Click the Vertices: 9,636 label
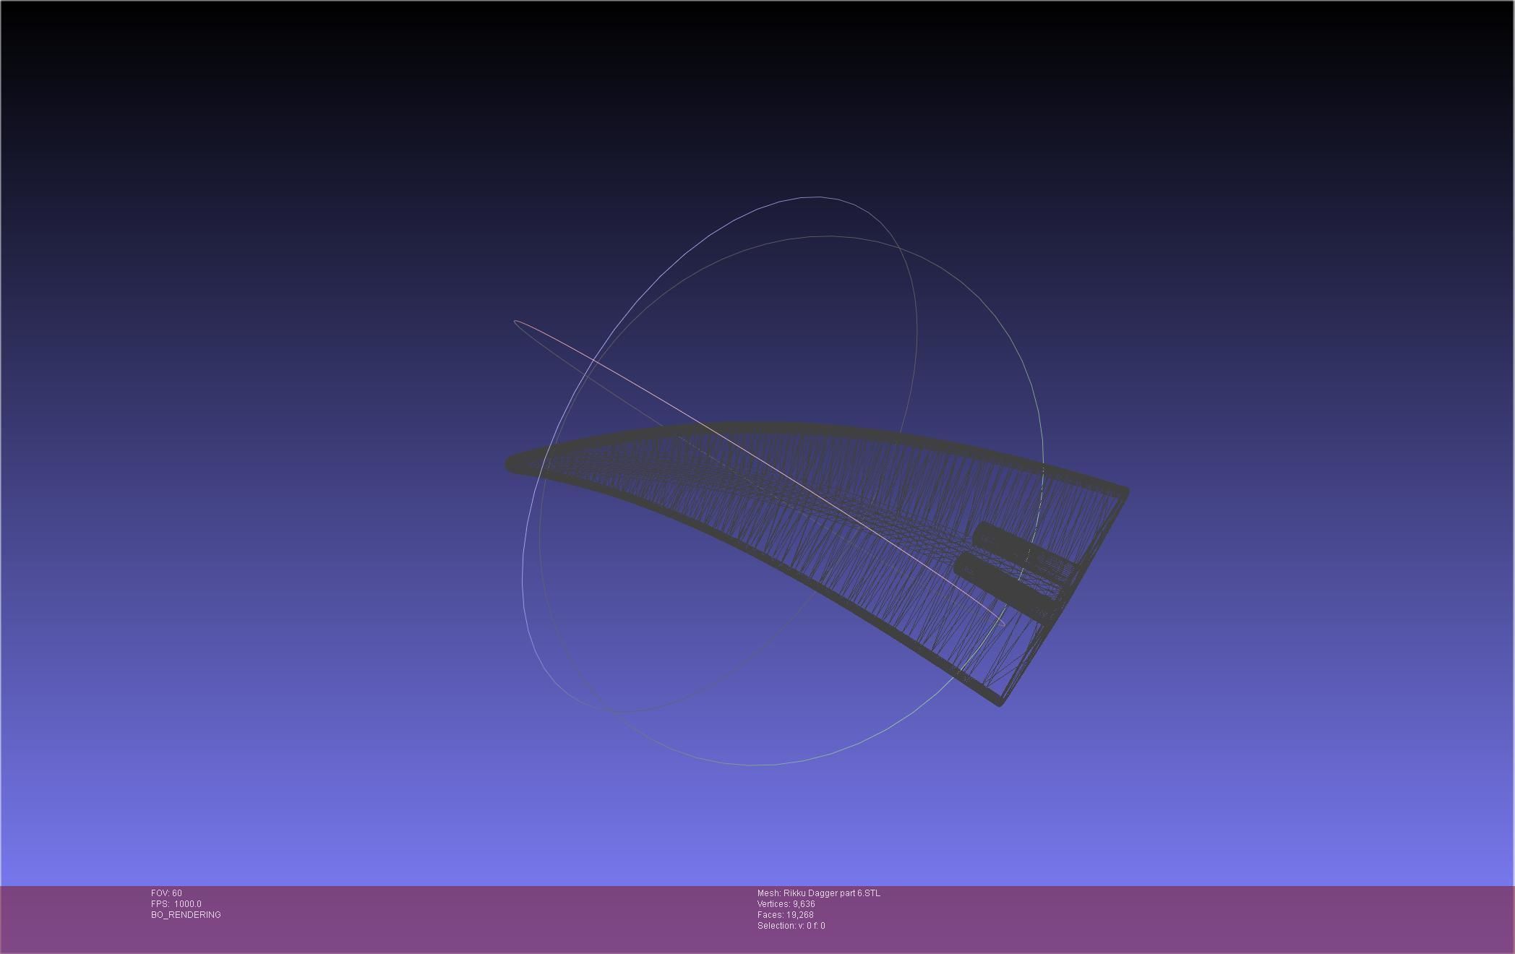 [x=786, y=904]
